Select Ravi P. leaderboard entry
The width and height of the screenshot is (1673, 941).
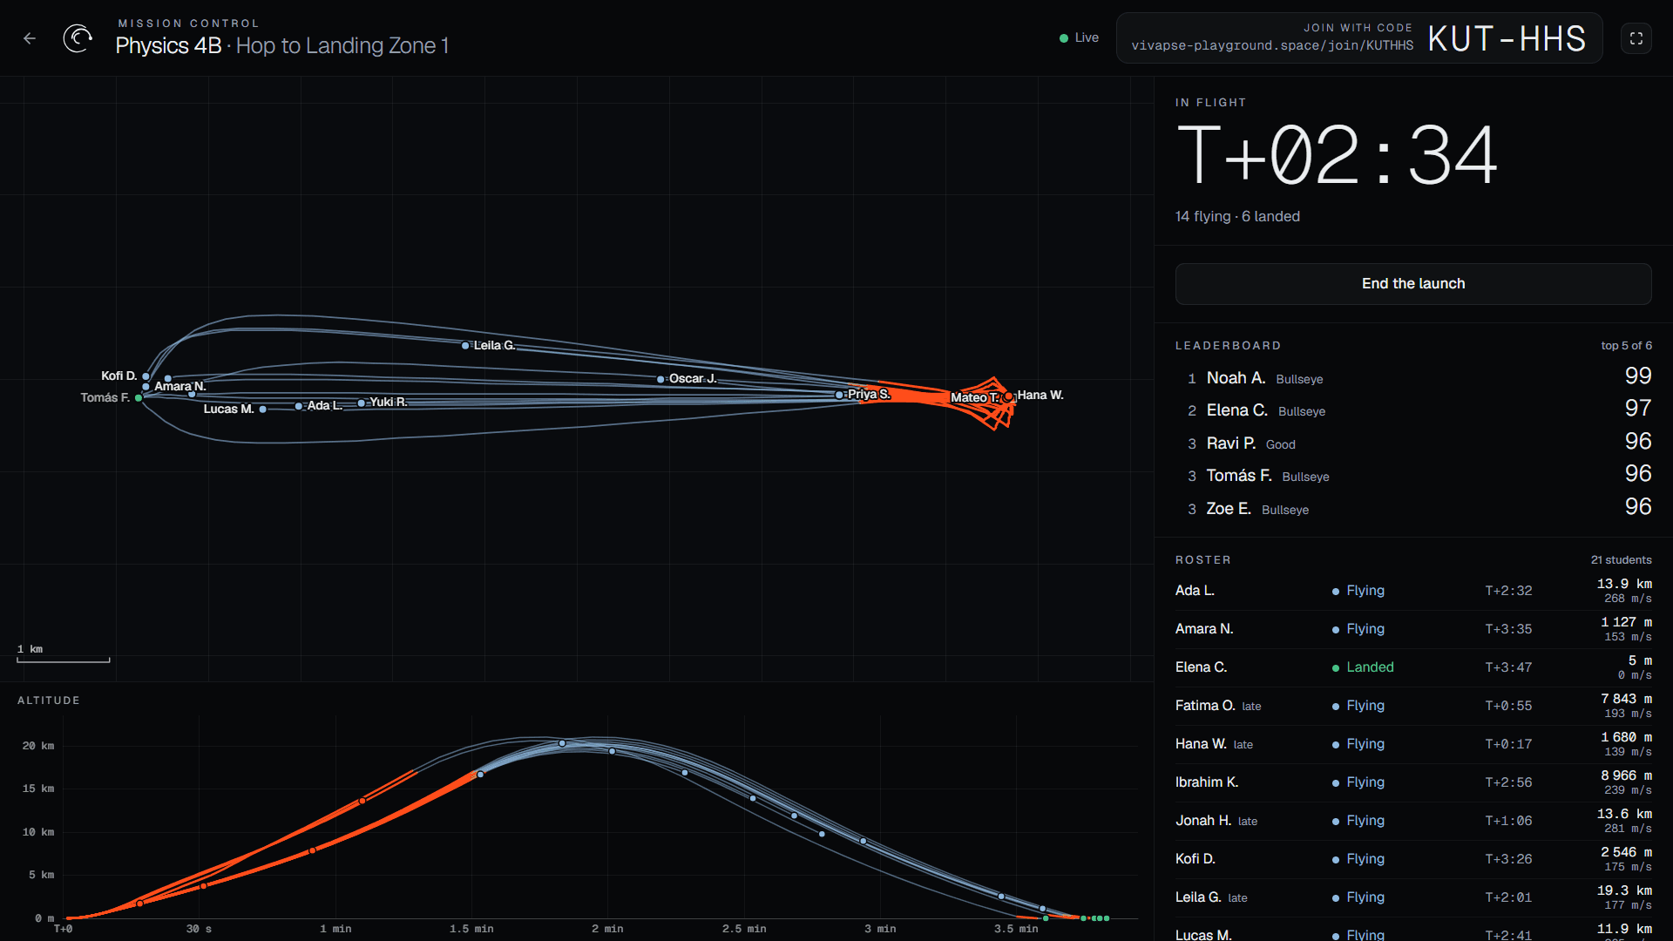(x=1413, y=443)
